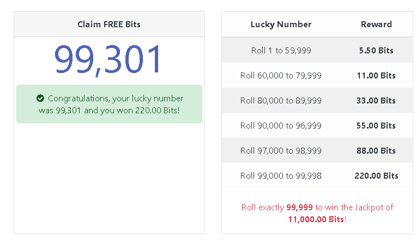Click the 11,000.00 Bits jackpot amount
416x244 pixels.
[x=316, y=219]
